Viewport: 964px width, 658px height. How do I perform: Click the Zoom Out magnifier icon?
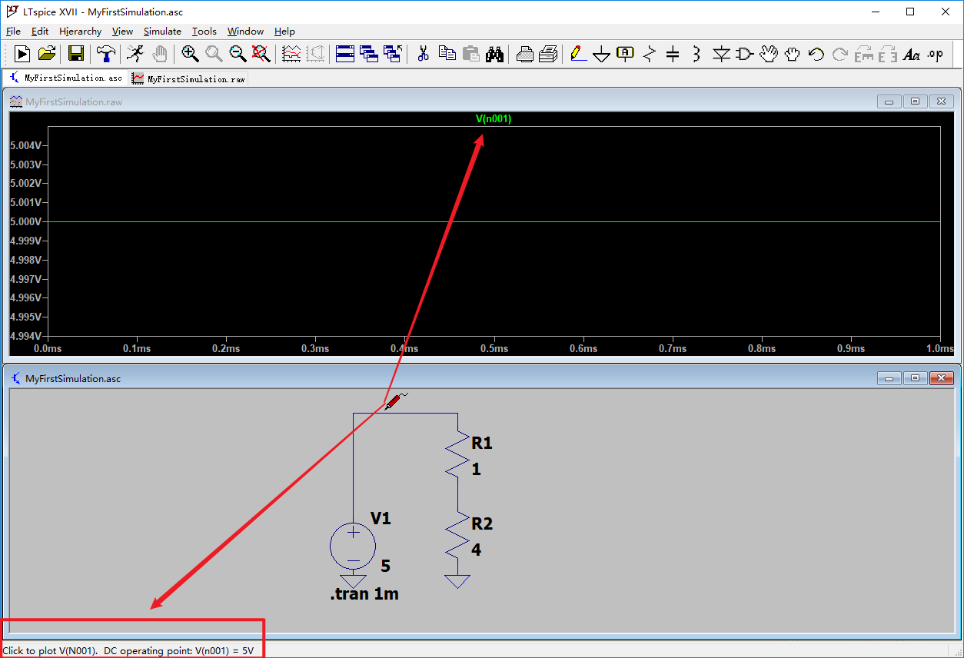coord(238,54)
